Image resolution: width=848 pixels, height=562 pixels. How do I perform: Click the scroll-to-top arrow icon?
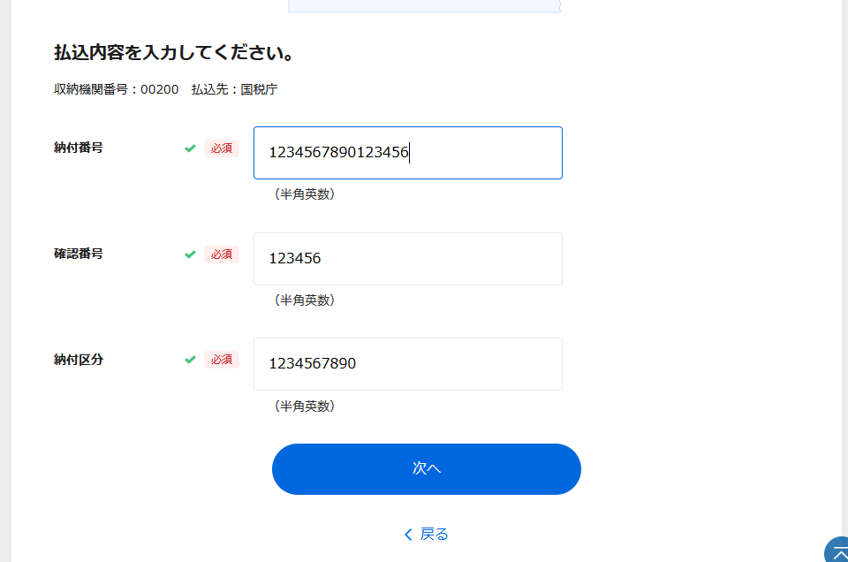[x=839, y=551]
